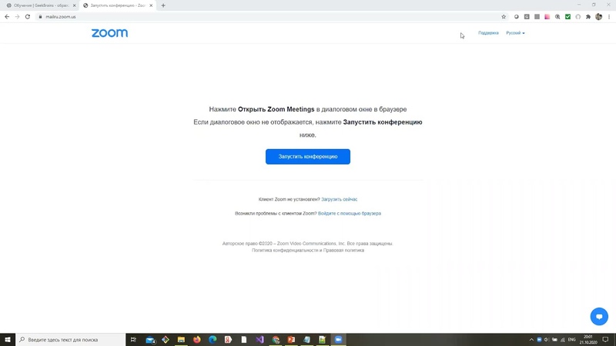This screenshot has width=616, height=346.
Task: Open File Explorer from the taskbar
Action: 181,339
